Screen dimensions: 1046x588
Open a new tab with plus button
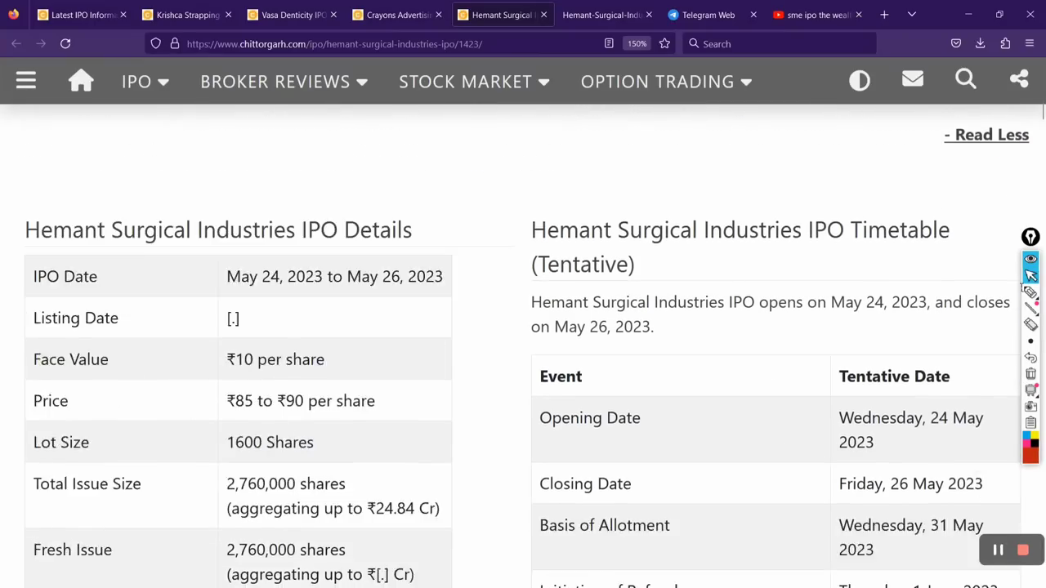pos(884,14)
